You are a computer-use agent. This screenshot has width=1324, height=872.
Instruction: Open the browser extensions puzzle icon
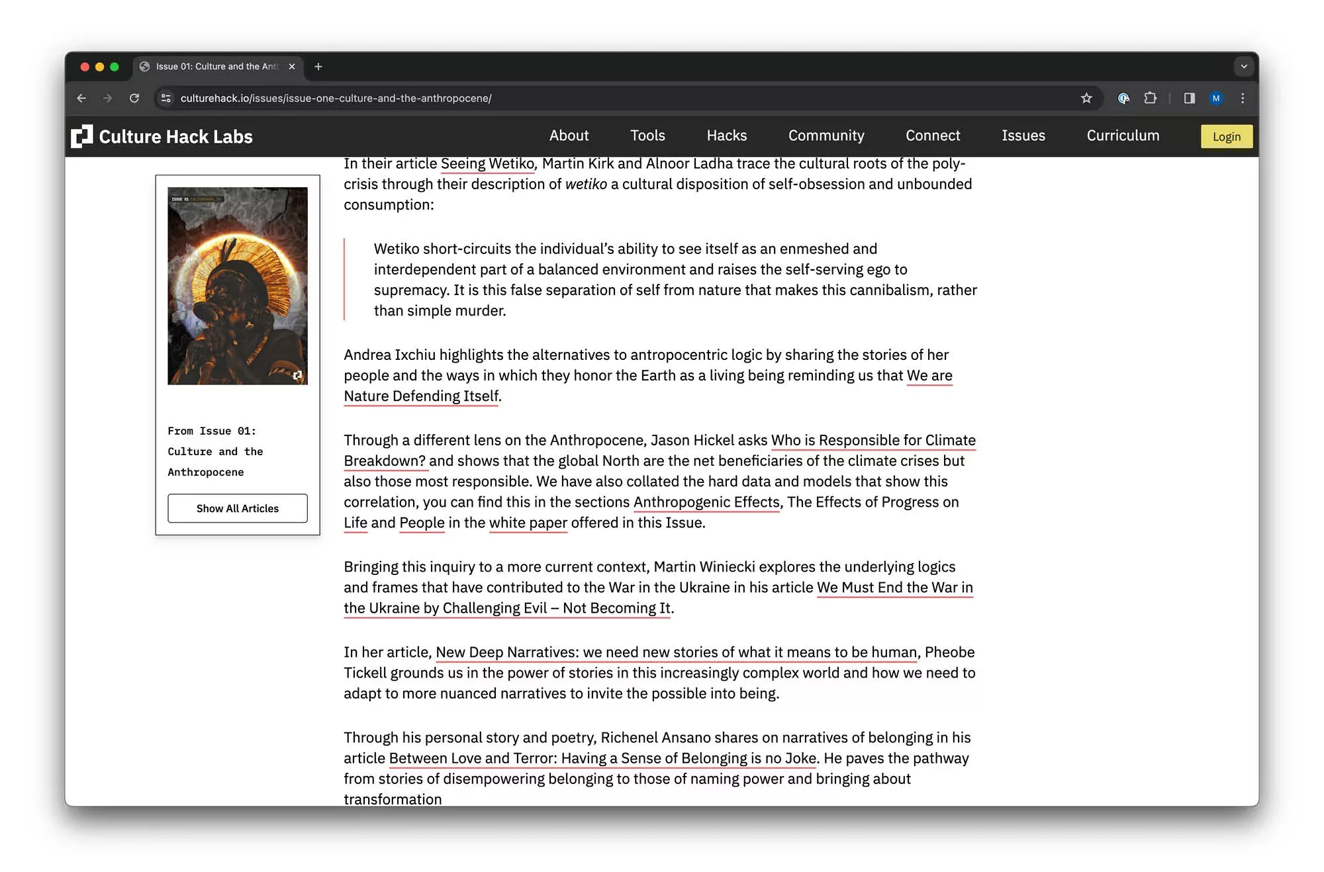point(1151,98)
